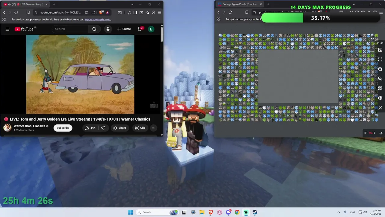385x217 pixels.
Task: Open the Brave Wallet icon in YouTube window
Action: coord(141,12)
